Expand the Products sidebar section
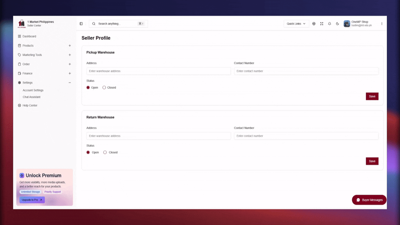The image size is (400, 225). [x=70, y=46]
